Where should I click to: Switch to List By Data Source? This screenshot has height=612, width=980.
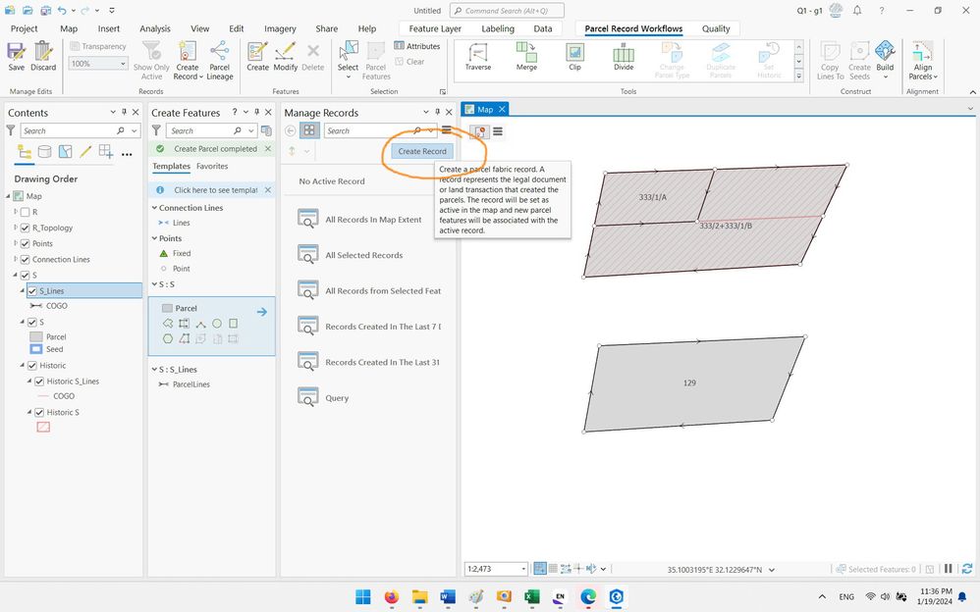point(44,152)
